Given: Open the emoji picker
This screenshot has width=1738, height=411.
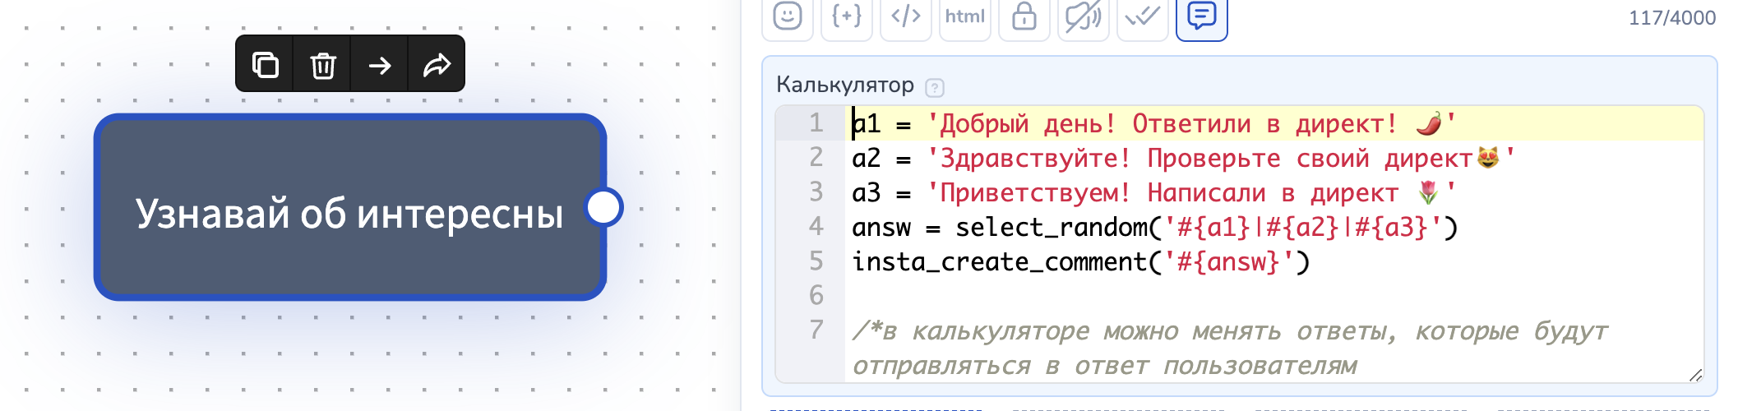Looking at the screenshot, I should pyautogui.click(x=787, y=16).
